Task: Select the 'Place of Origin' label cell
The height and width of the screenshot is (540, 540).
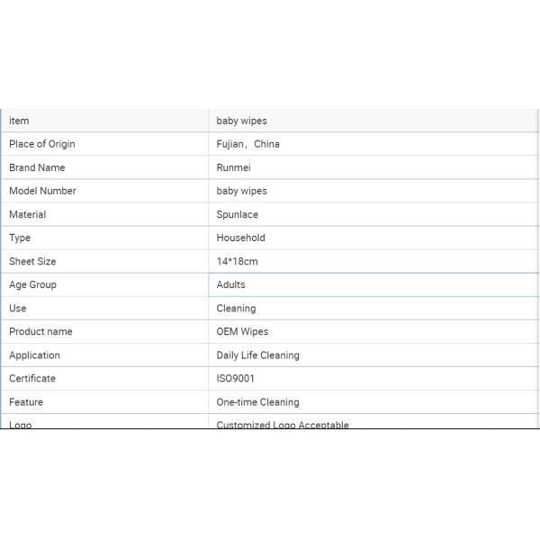Action: (x=42, y=144)
